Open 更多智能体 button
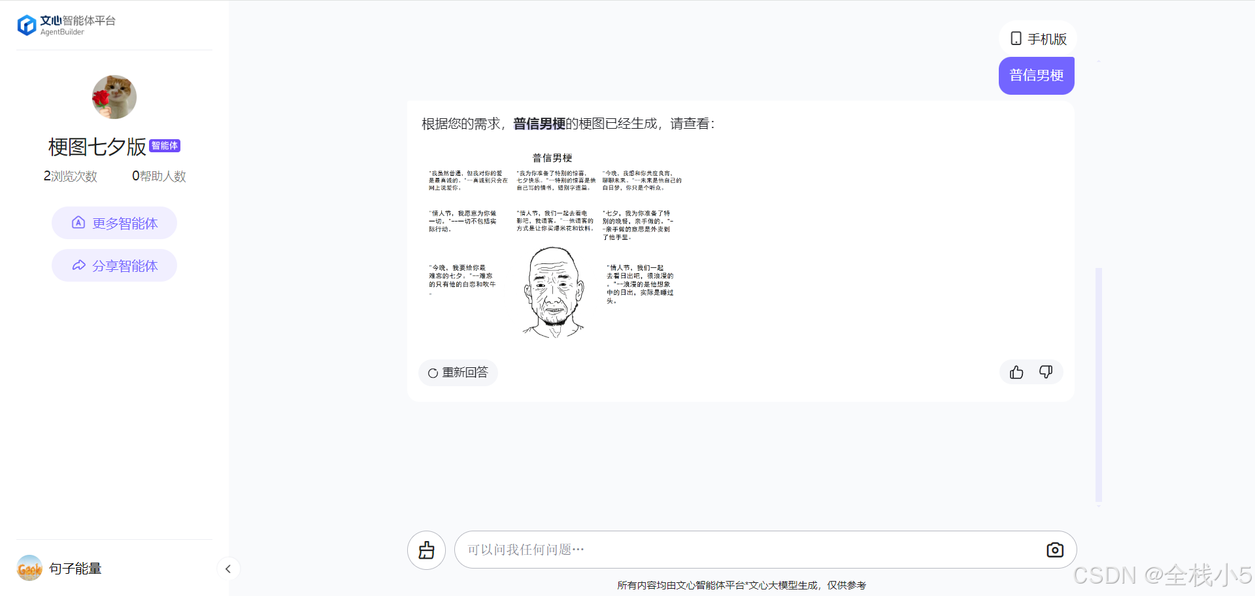The height and width of the screenshot is (596, 1255). [114, 223]
